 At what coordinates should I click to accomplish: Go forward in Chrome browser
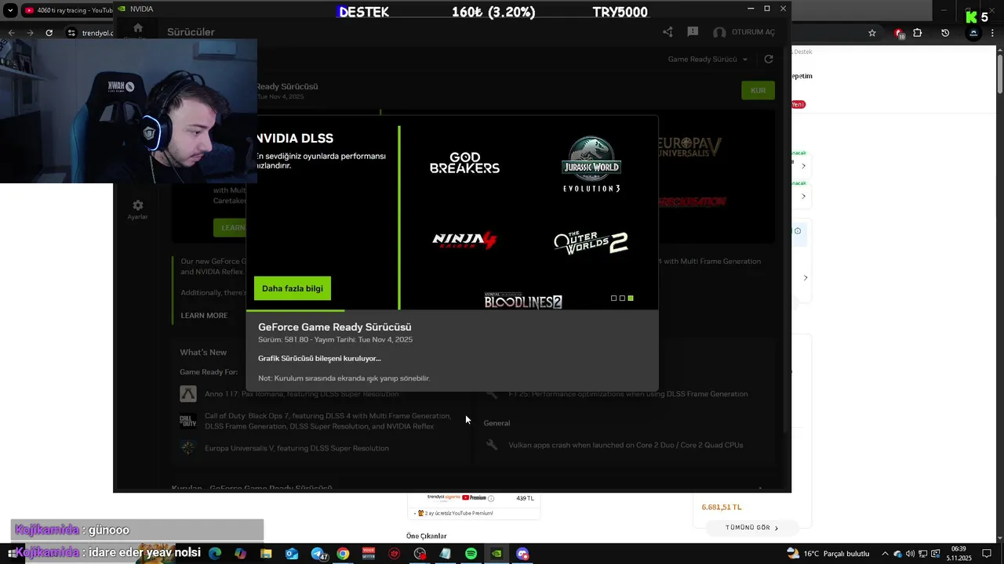coord(30,33)
